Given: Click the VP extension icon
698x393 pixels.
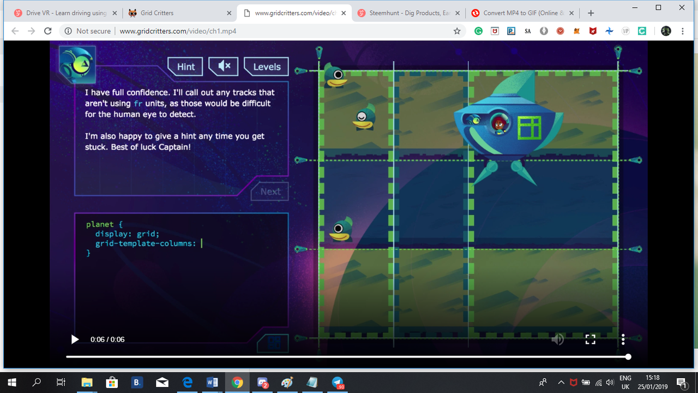Looking at the screenshot, I should point(625,31).
